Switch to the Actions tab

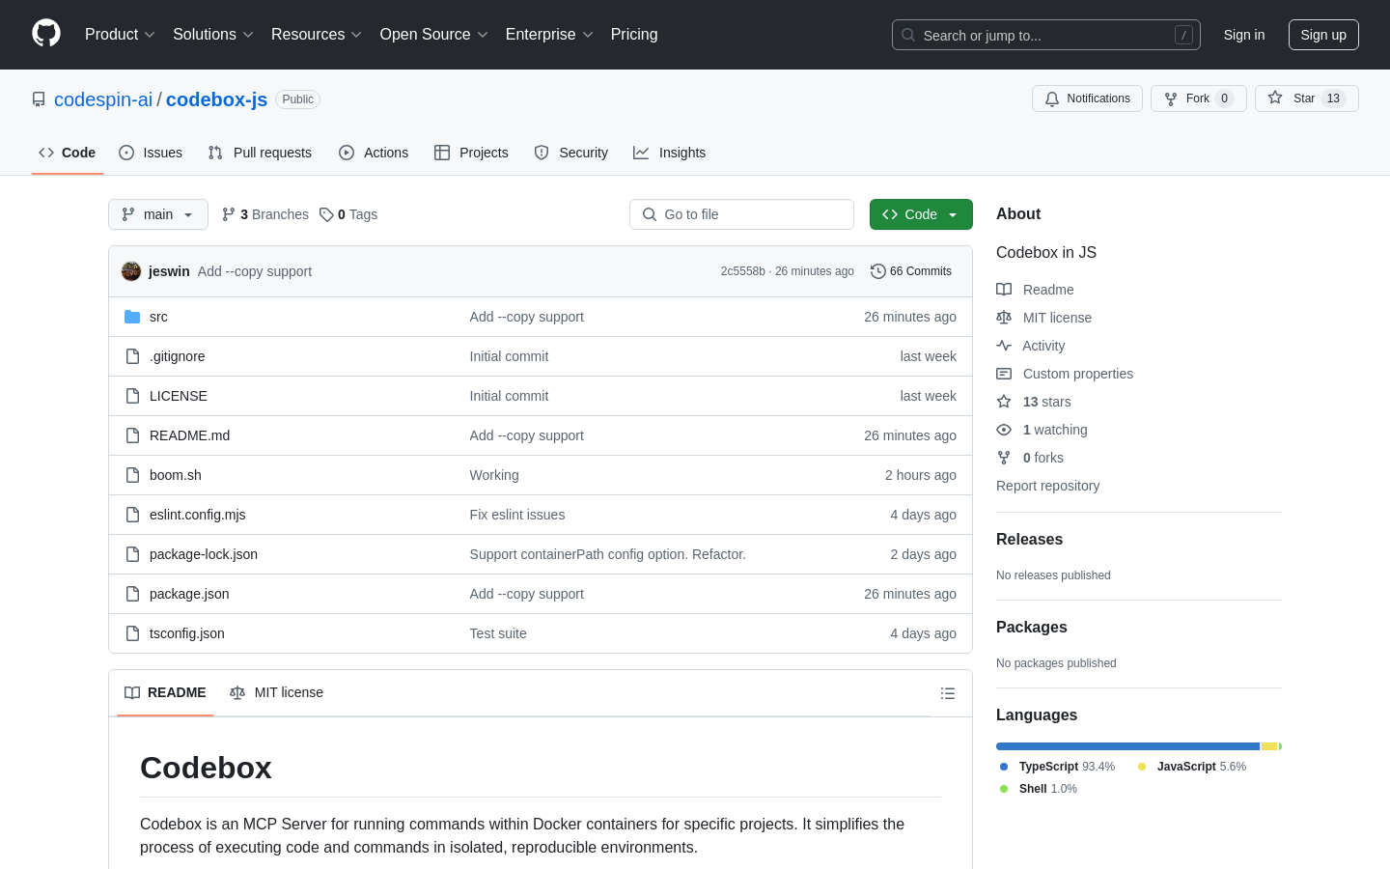coord(374,153)
